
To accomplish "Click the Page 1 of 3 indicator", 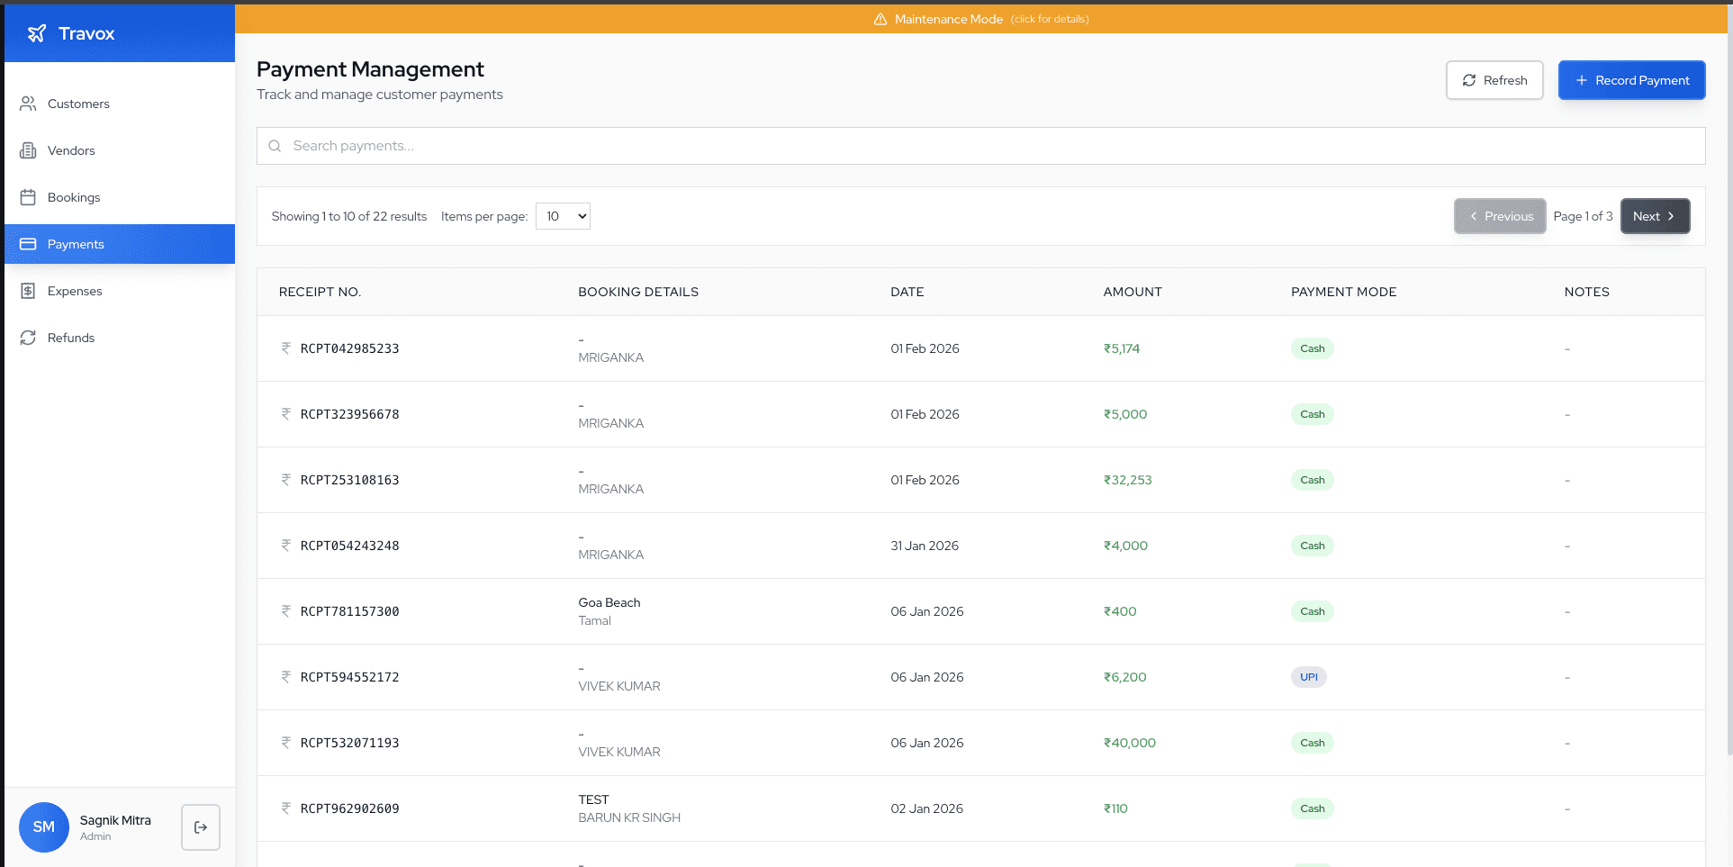I will point(1583,216).
